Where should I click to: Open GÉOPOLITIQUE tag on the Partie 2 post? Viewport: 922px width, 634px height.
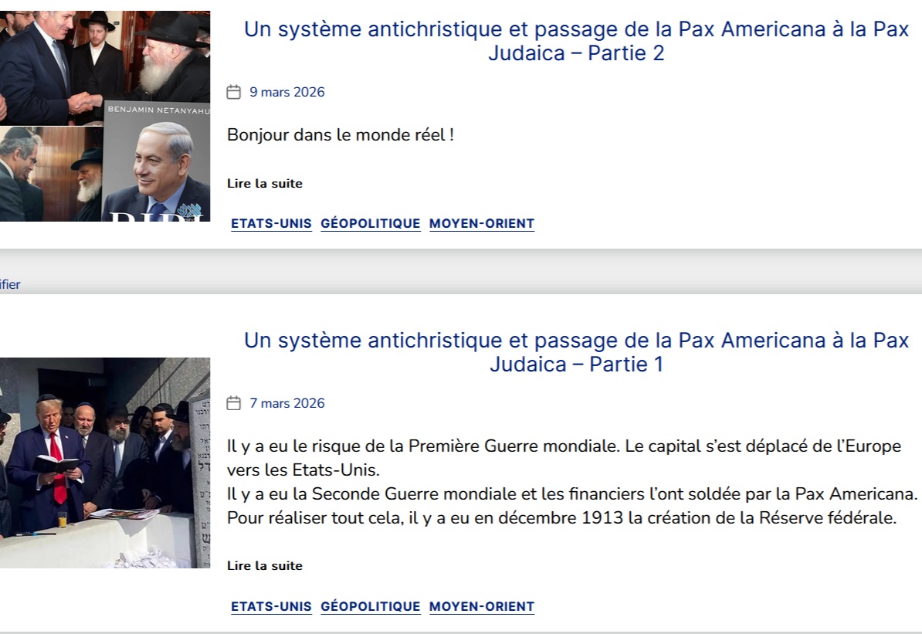click(371, 224)
